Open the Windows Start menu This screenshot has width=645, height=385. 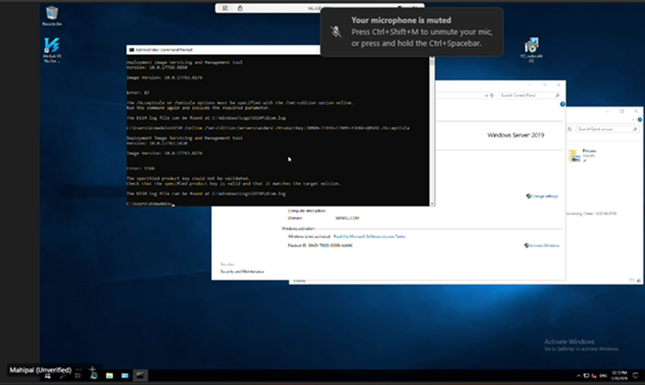coord(48,376)
